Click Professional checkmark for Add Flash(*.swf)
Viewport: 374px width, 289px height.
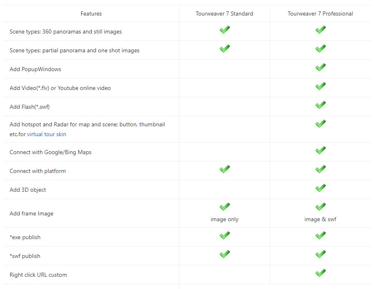point(321,105)
